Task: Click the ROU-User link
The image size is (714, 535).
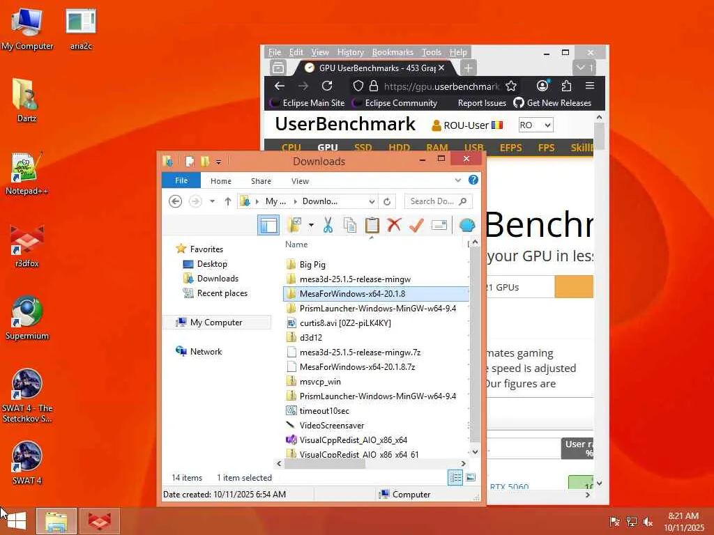Action: click(x=466, y=125)
